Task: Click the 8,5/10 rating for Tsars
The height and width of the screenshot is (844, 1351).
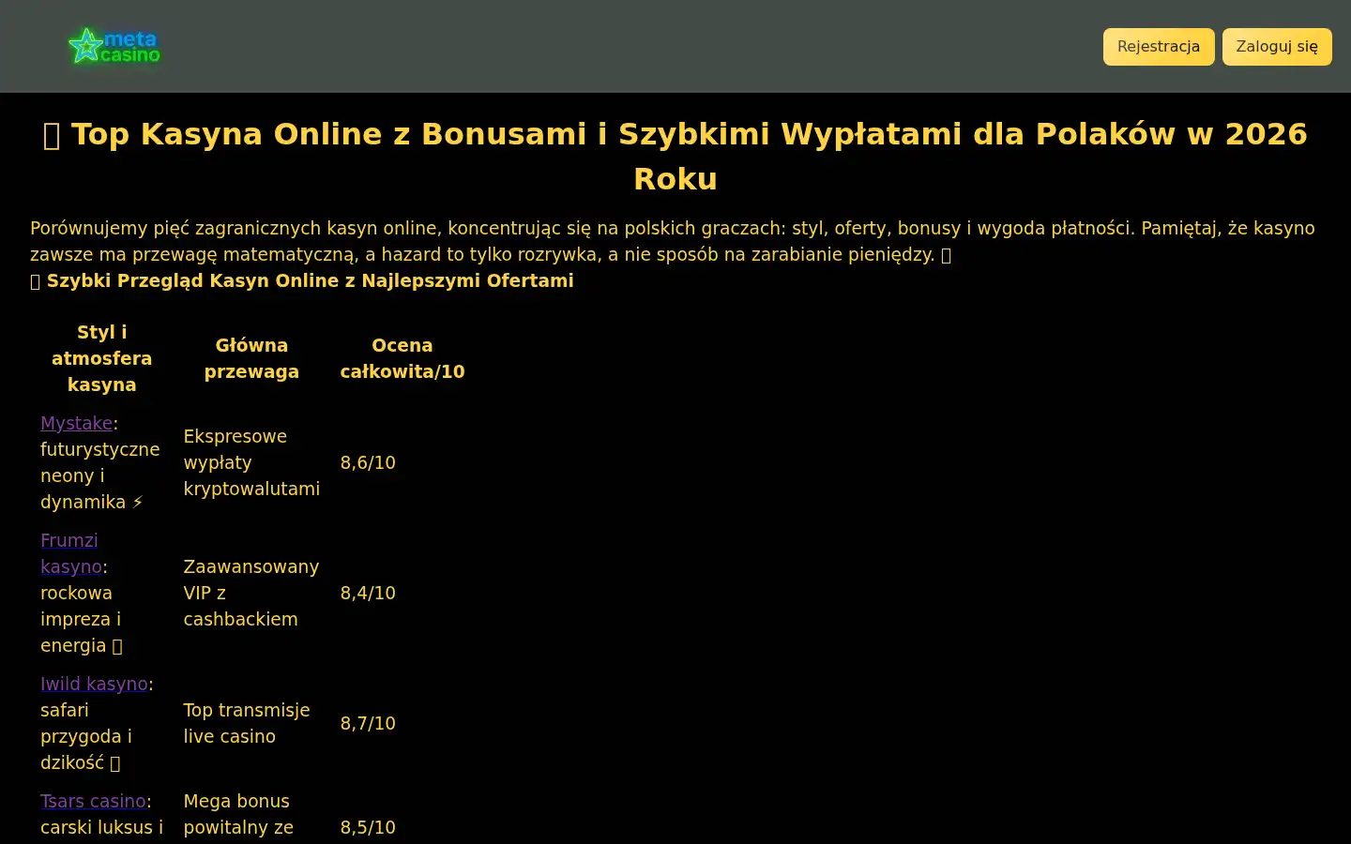Action: point(368,827)
